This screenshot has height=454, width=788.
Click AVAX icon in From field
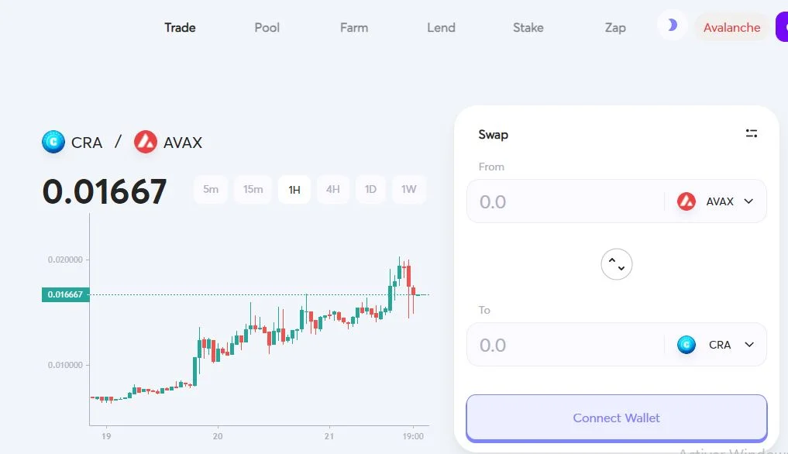pyautogui.click(x=686, y=201)
